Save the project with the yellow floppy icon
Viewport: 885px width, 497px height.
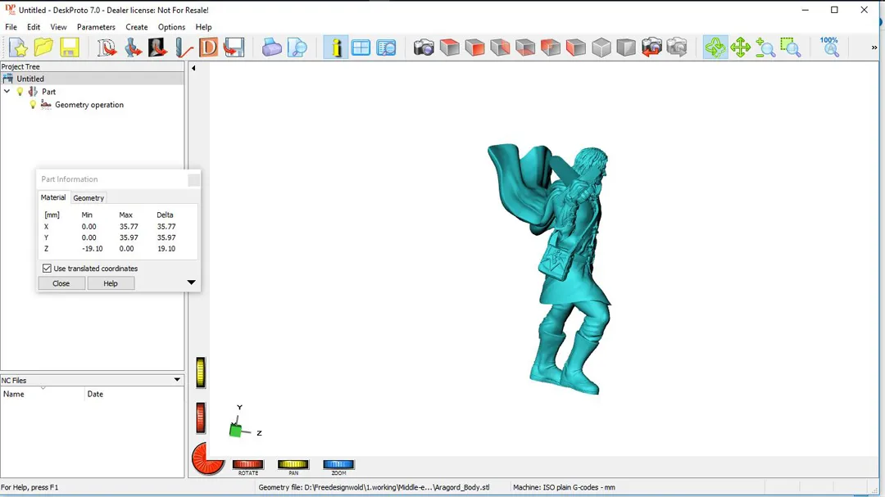tap(70, 47)
